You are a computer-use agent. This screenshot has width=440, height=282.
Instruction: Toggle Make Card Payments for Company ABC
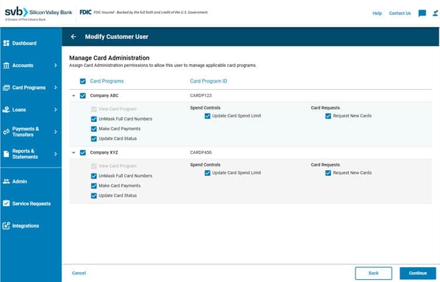(x=94, y=129)
